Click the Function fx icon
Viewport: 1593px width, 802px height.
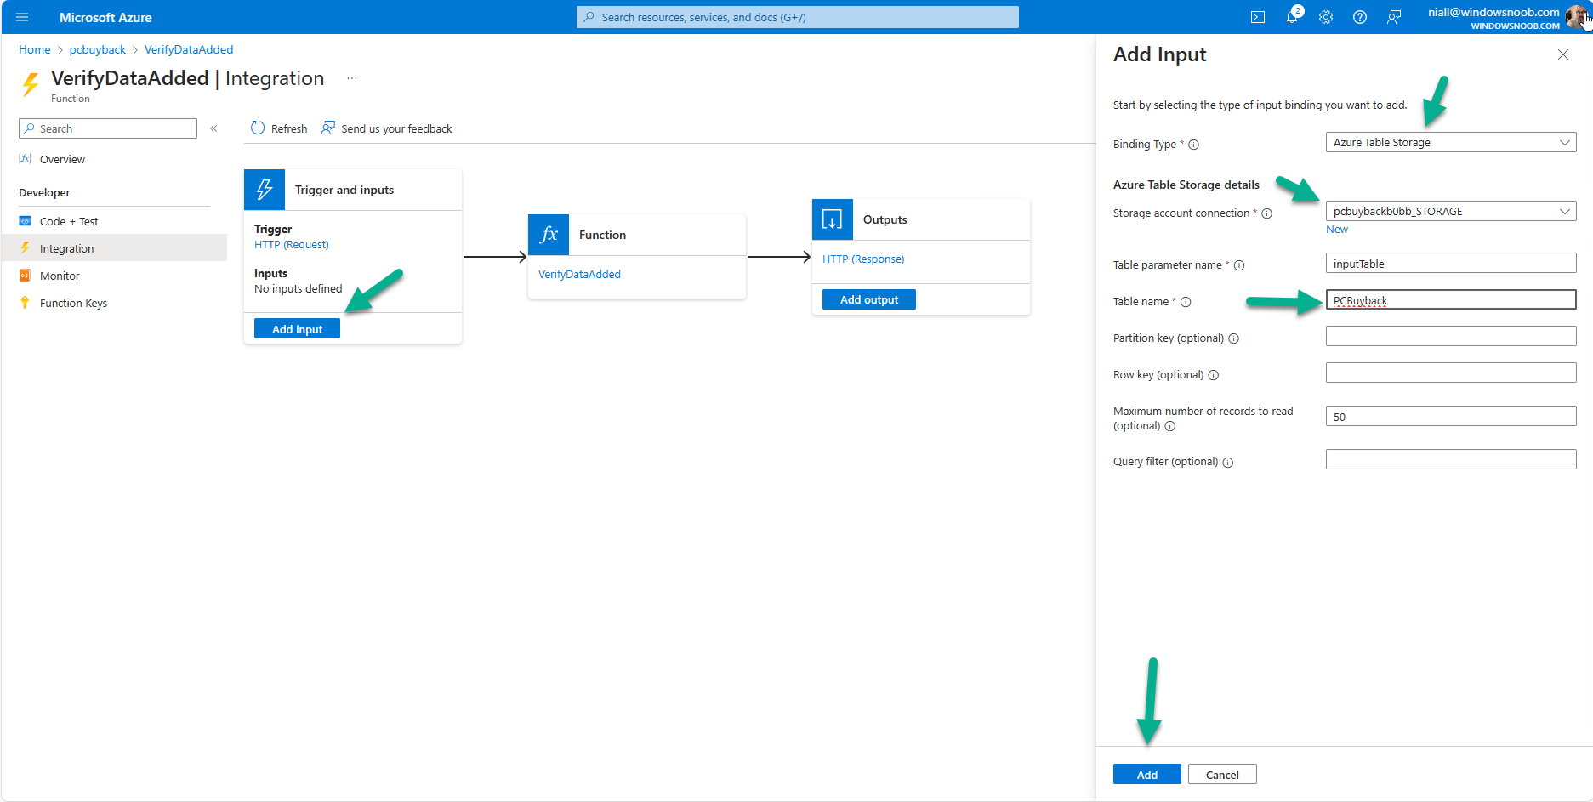pos(549,235)
